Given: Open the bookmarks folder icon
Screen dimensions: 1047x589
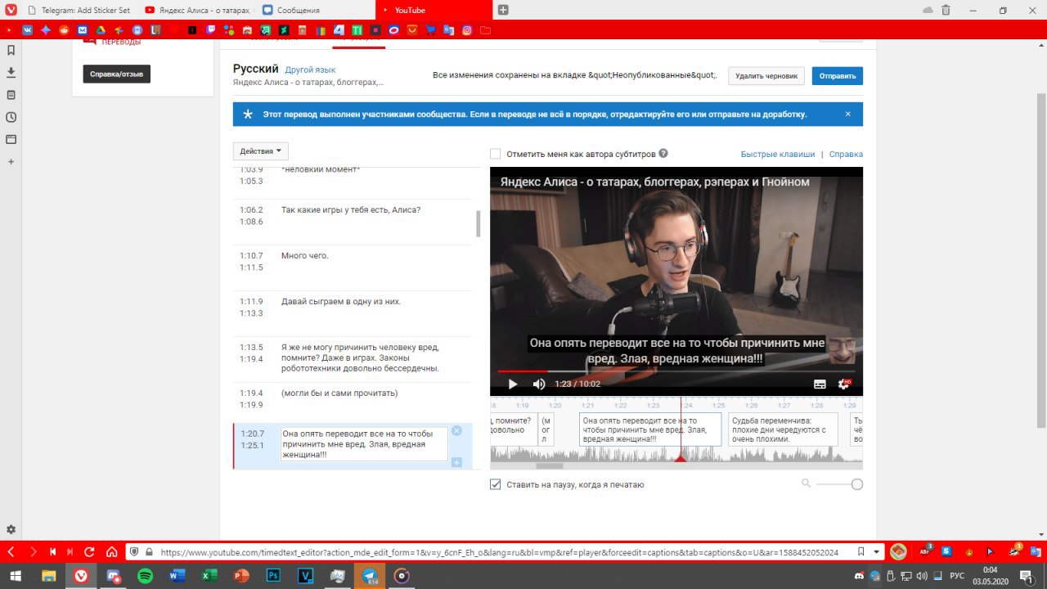Looking at the screenshot, I should (x=485, y=30).
